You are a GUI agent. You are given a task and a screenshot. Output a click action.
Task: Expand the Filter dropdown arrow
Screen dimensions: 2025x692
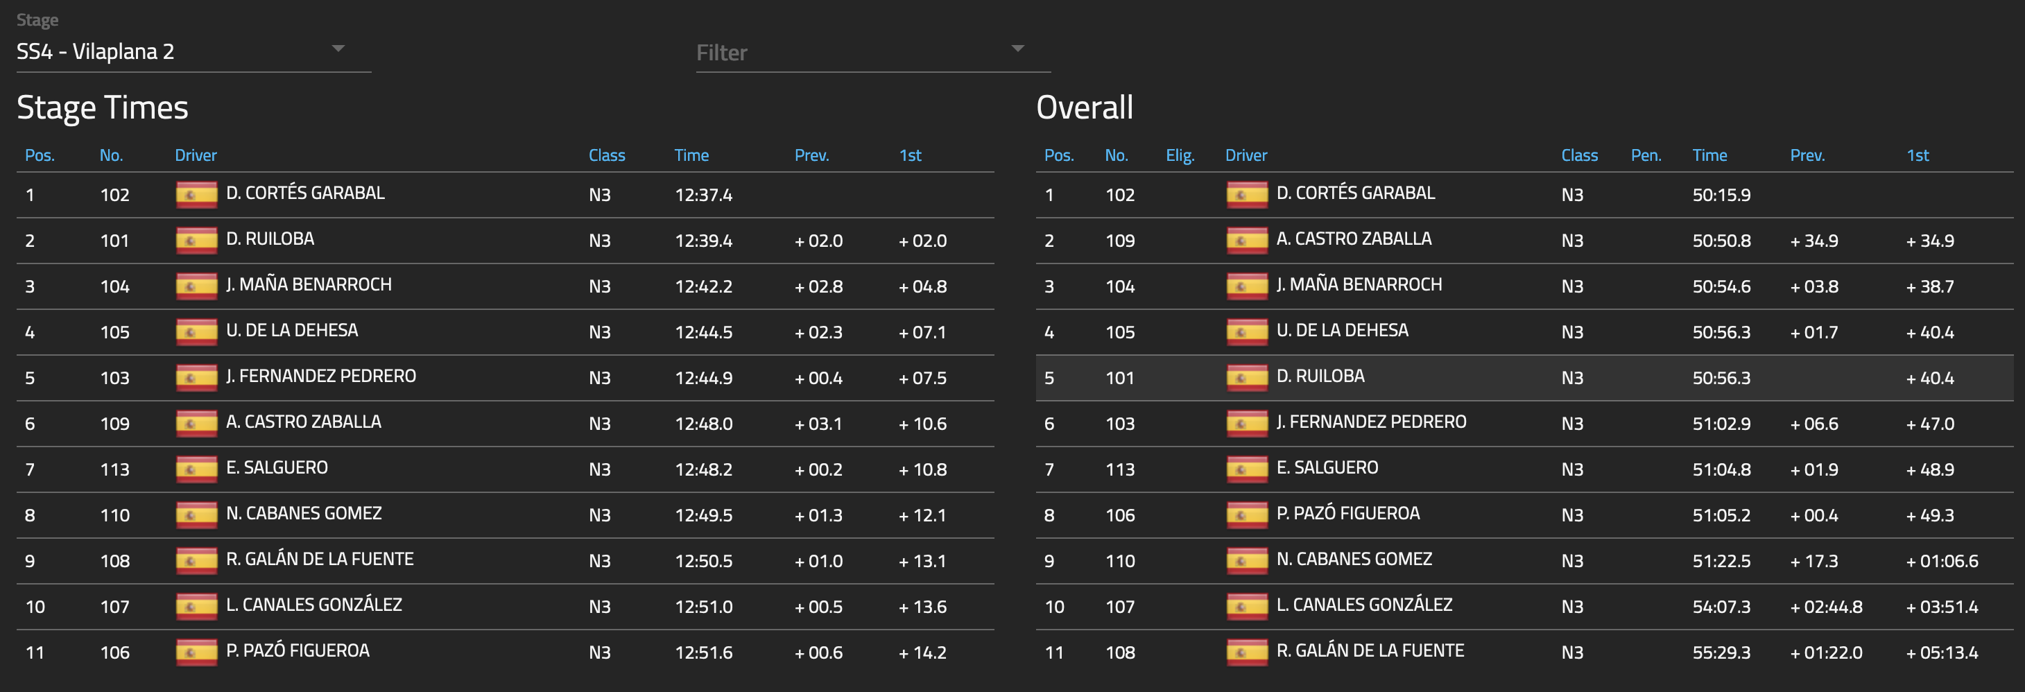click(x=1017, y=49)
